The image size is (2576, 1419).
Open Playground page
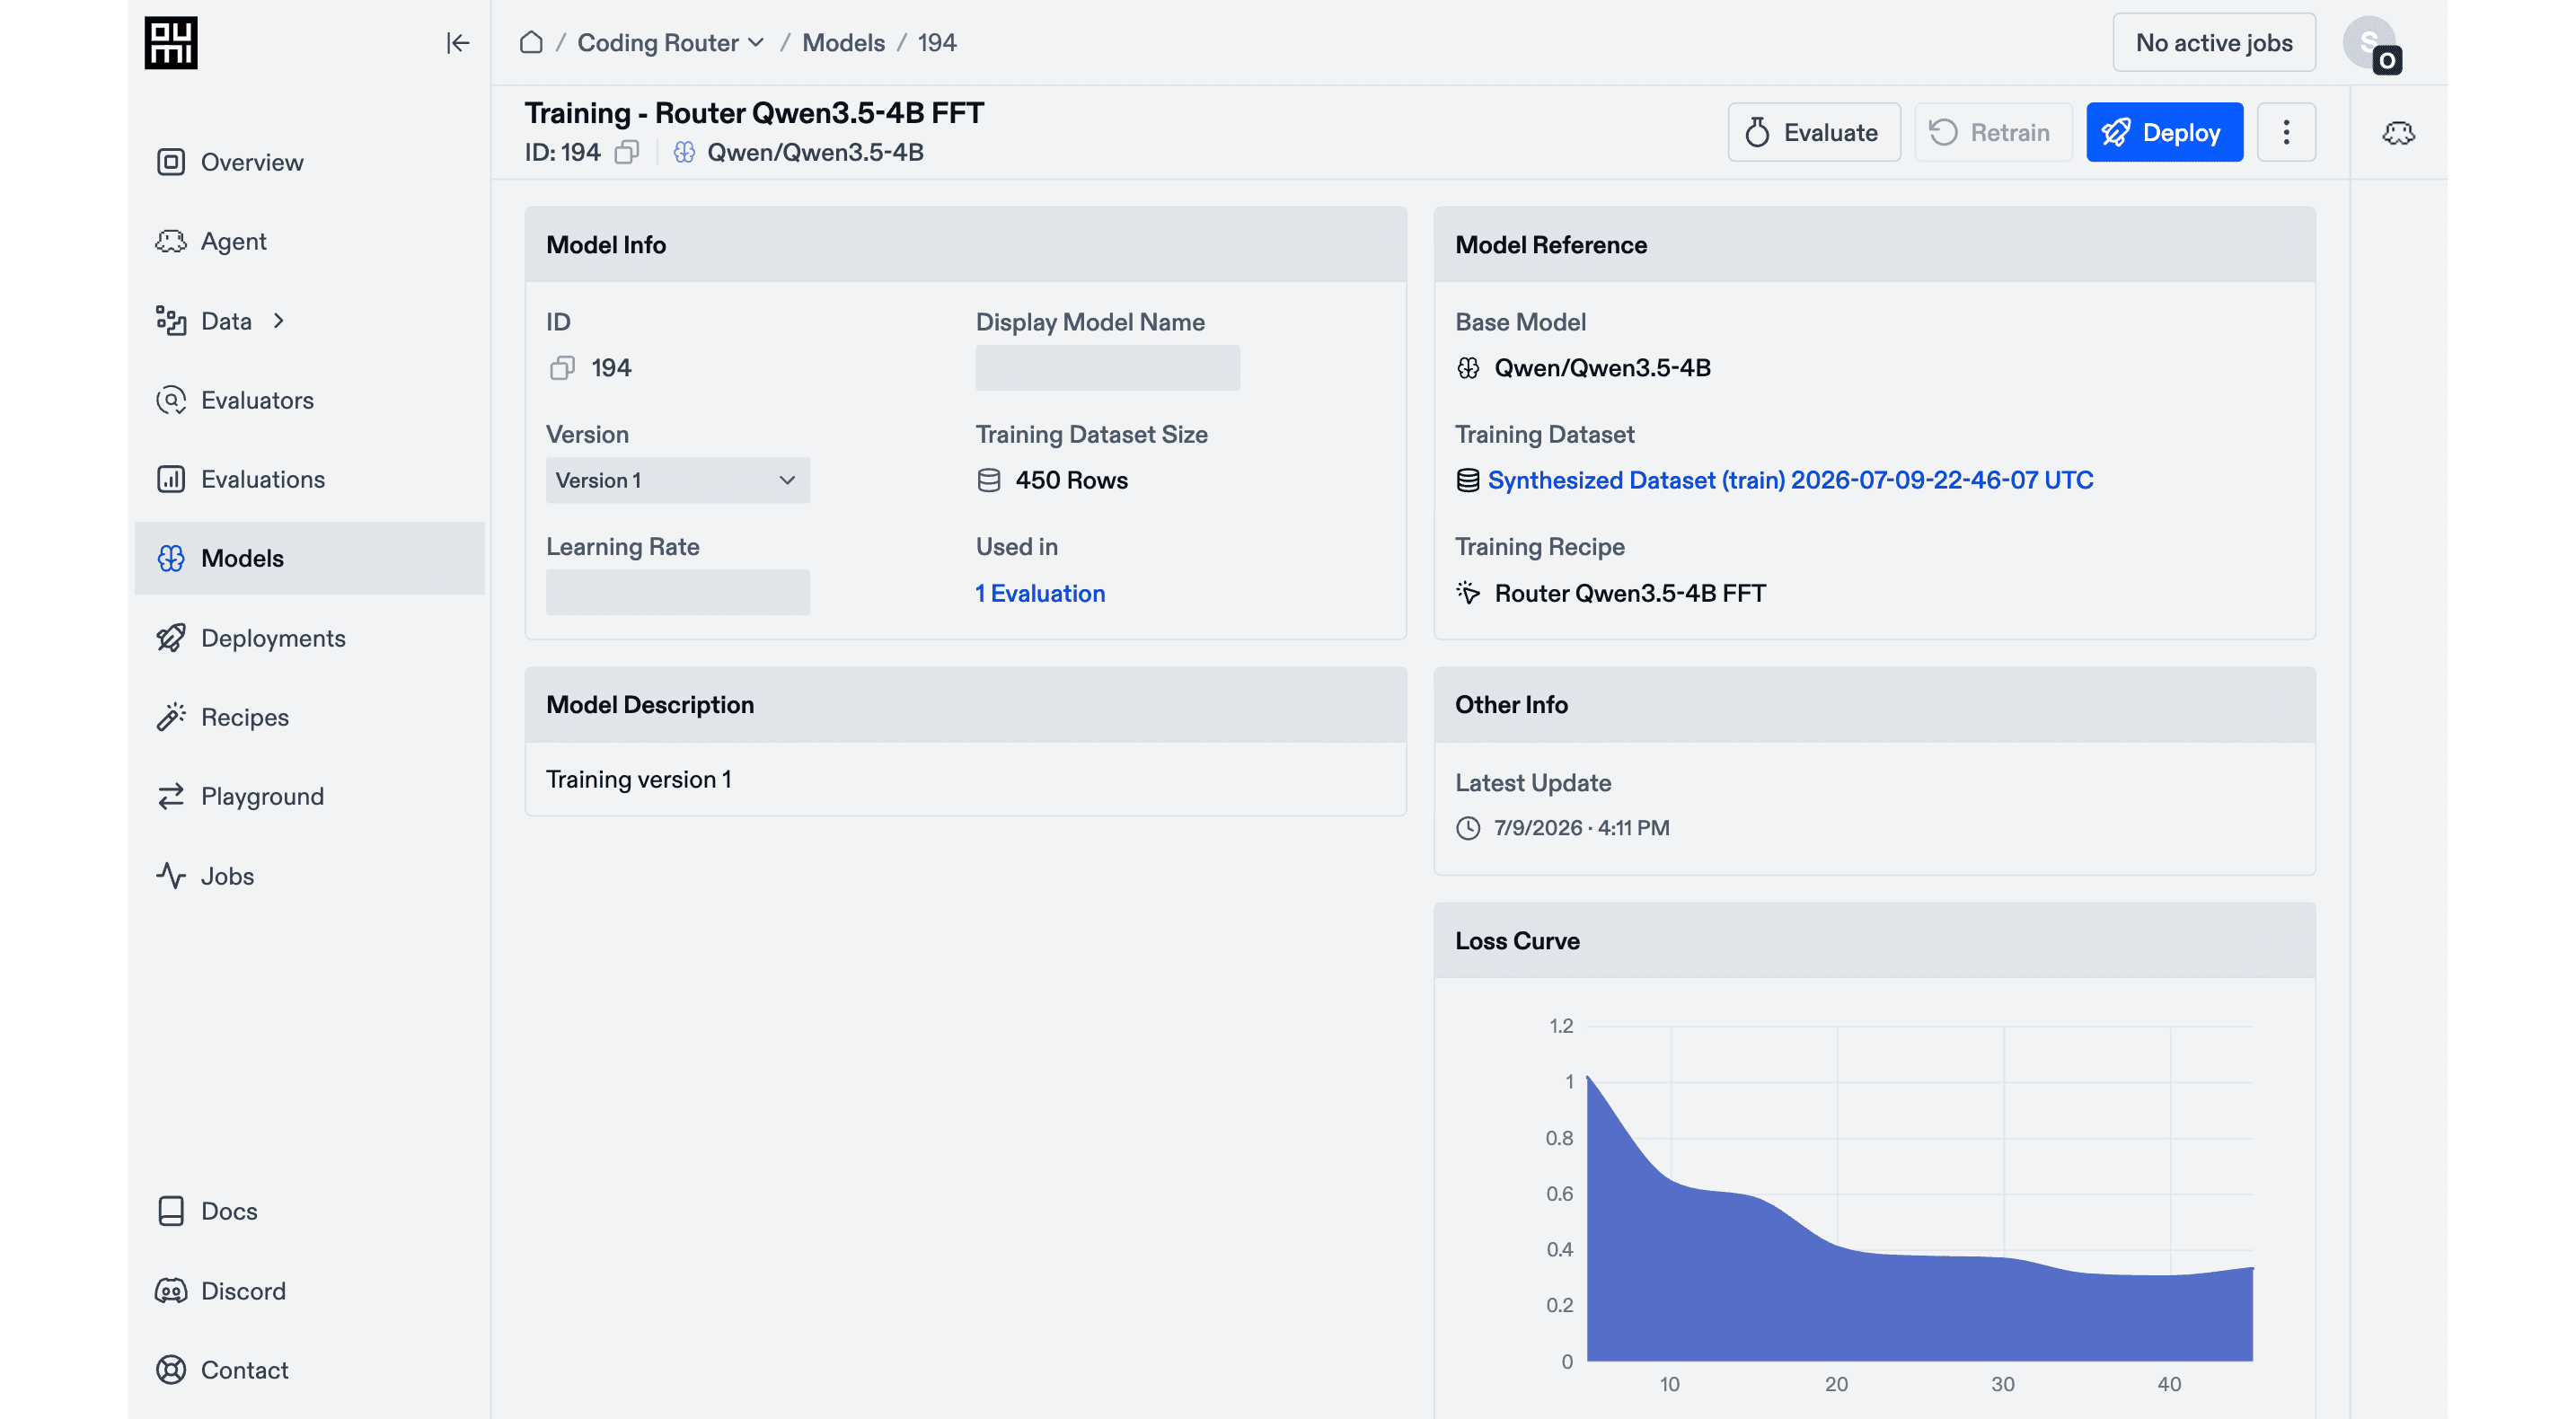[x=310, y=796]
